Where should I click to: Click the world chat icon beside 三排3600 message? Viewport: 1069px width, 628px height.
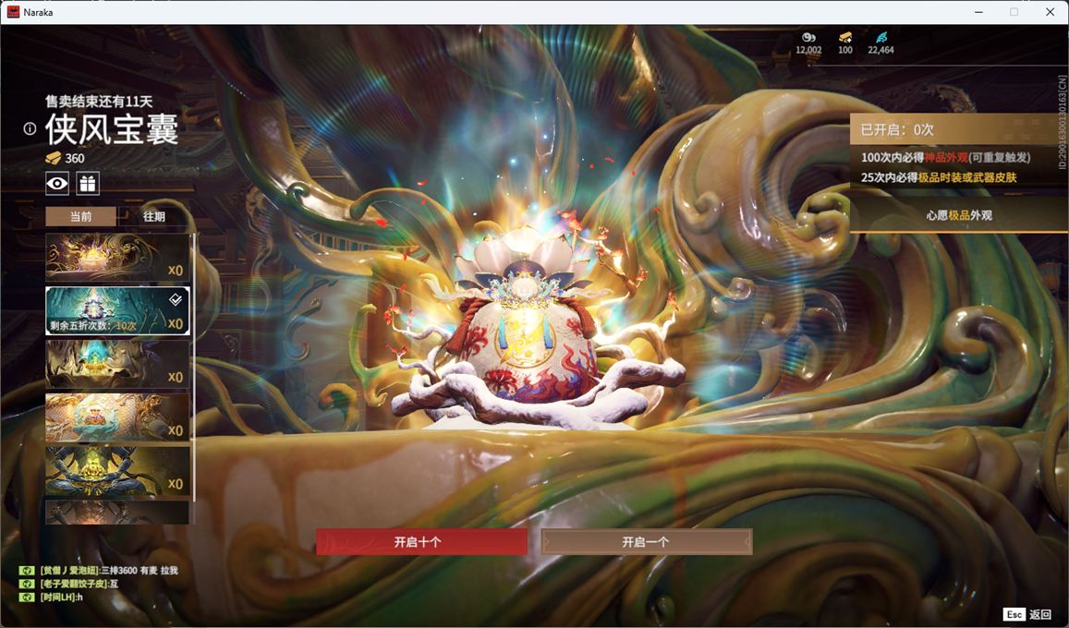(x=27, y=571)
